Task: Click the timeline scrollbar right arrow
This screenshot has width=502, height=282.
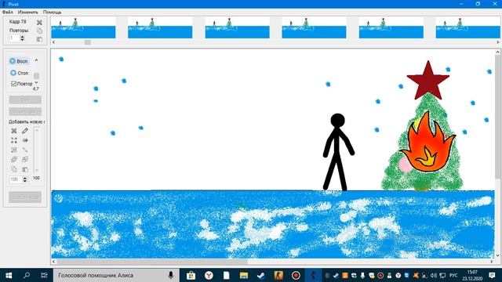Action: pos(497,42)
